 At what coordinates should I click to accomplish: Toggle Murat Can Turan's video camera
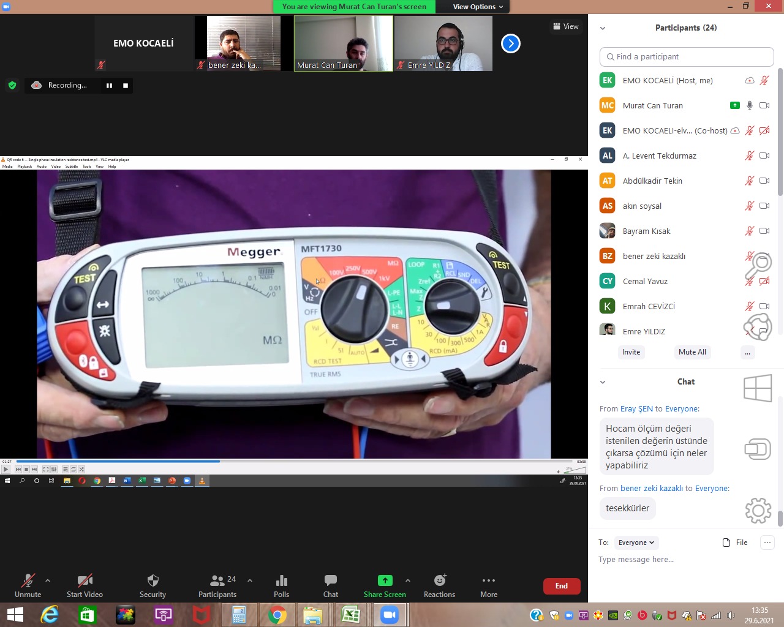(x=764, y=105)
